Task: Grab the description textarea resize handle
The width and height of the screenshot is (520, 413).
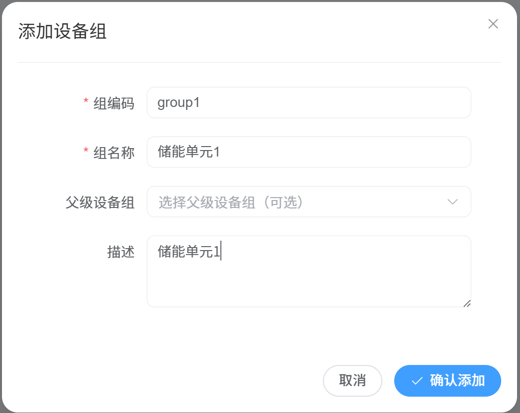Action: tap(467, 303)
